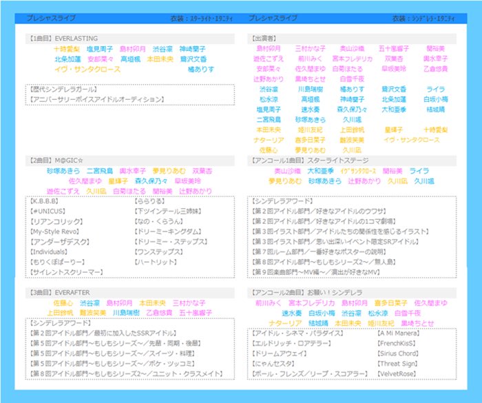
Task: Click the 【下ツインテール三姉妹】 unit entry
Action: pos(168,211)
